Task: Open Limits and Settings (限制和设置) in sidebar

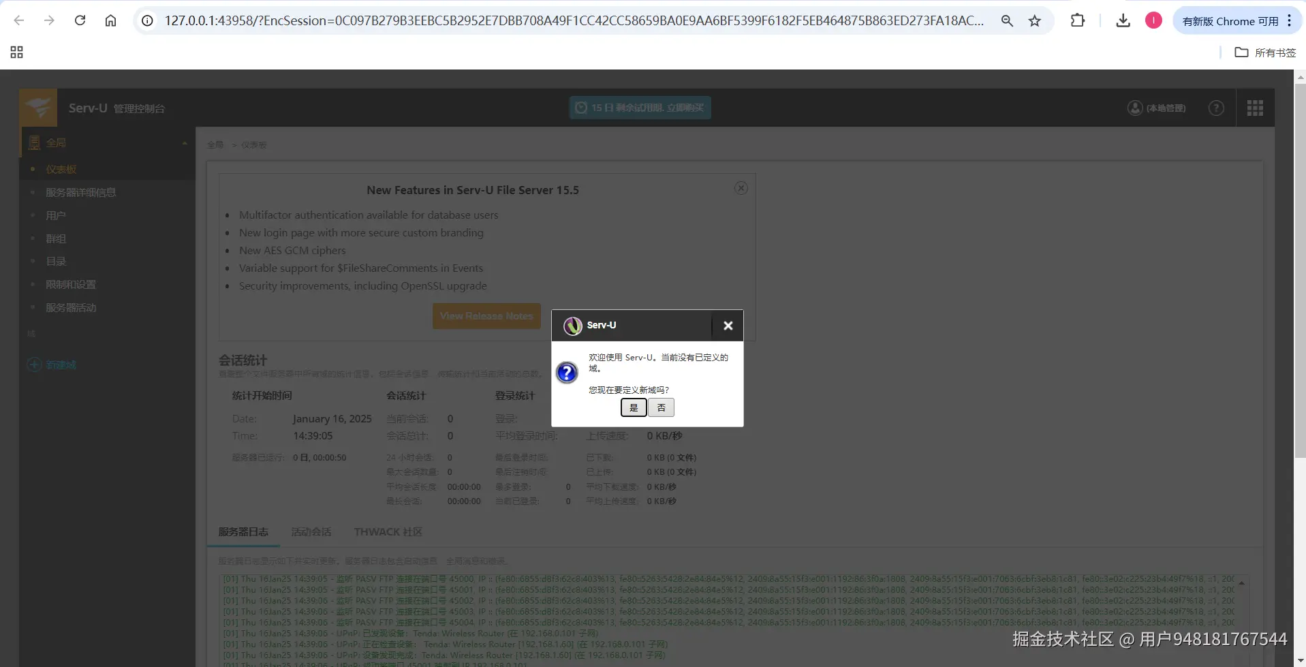Action: [71, 284]
